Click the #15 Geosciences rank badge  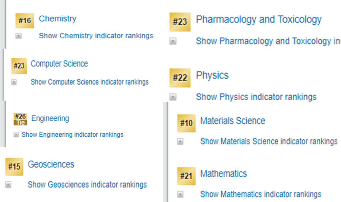[14, 167]
